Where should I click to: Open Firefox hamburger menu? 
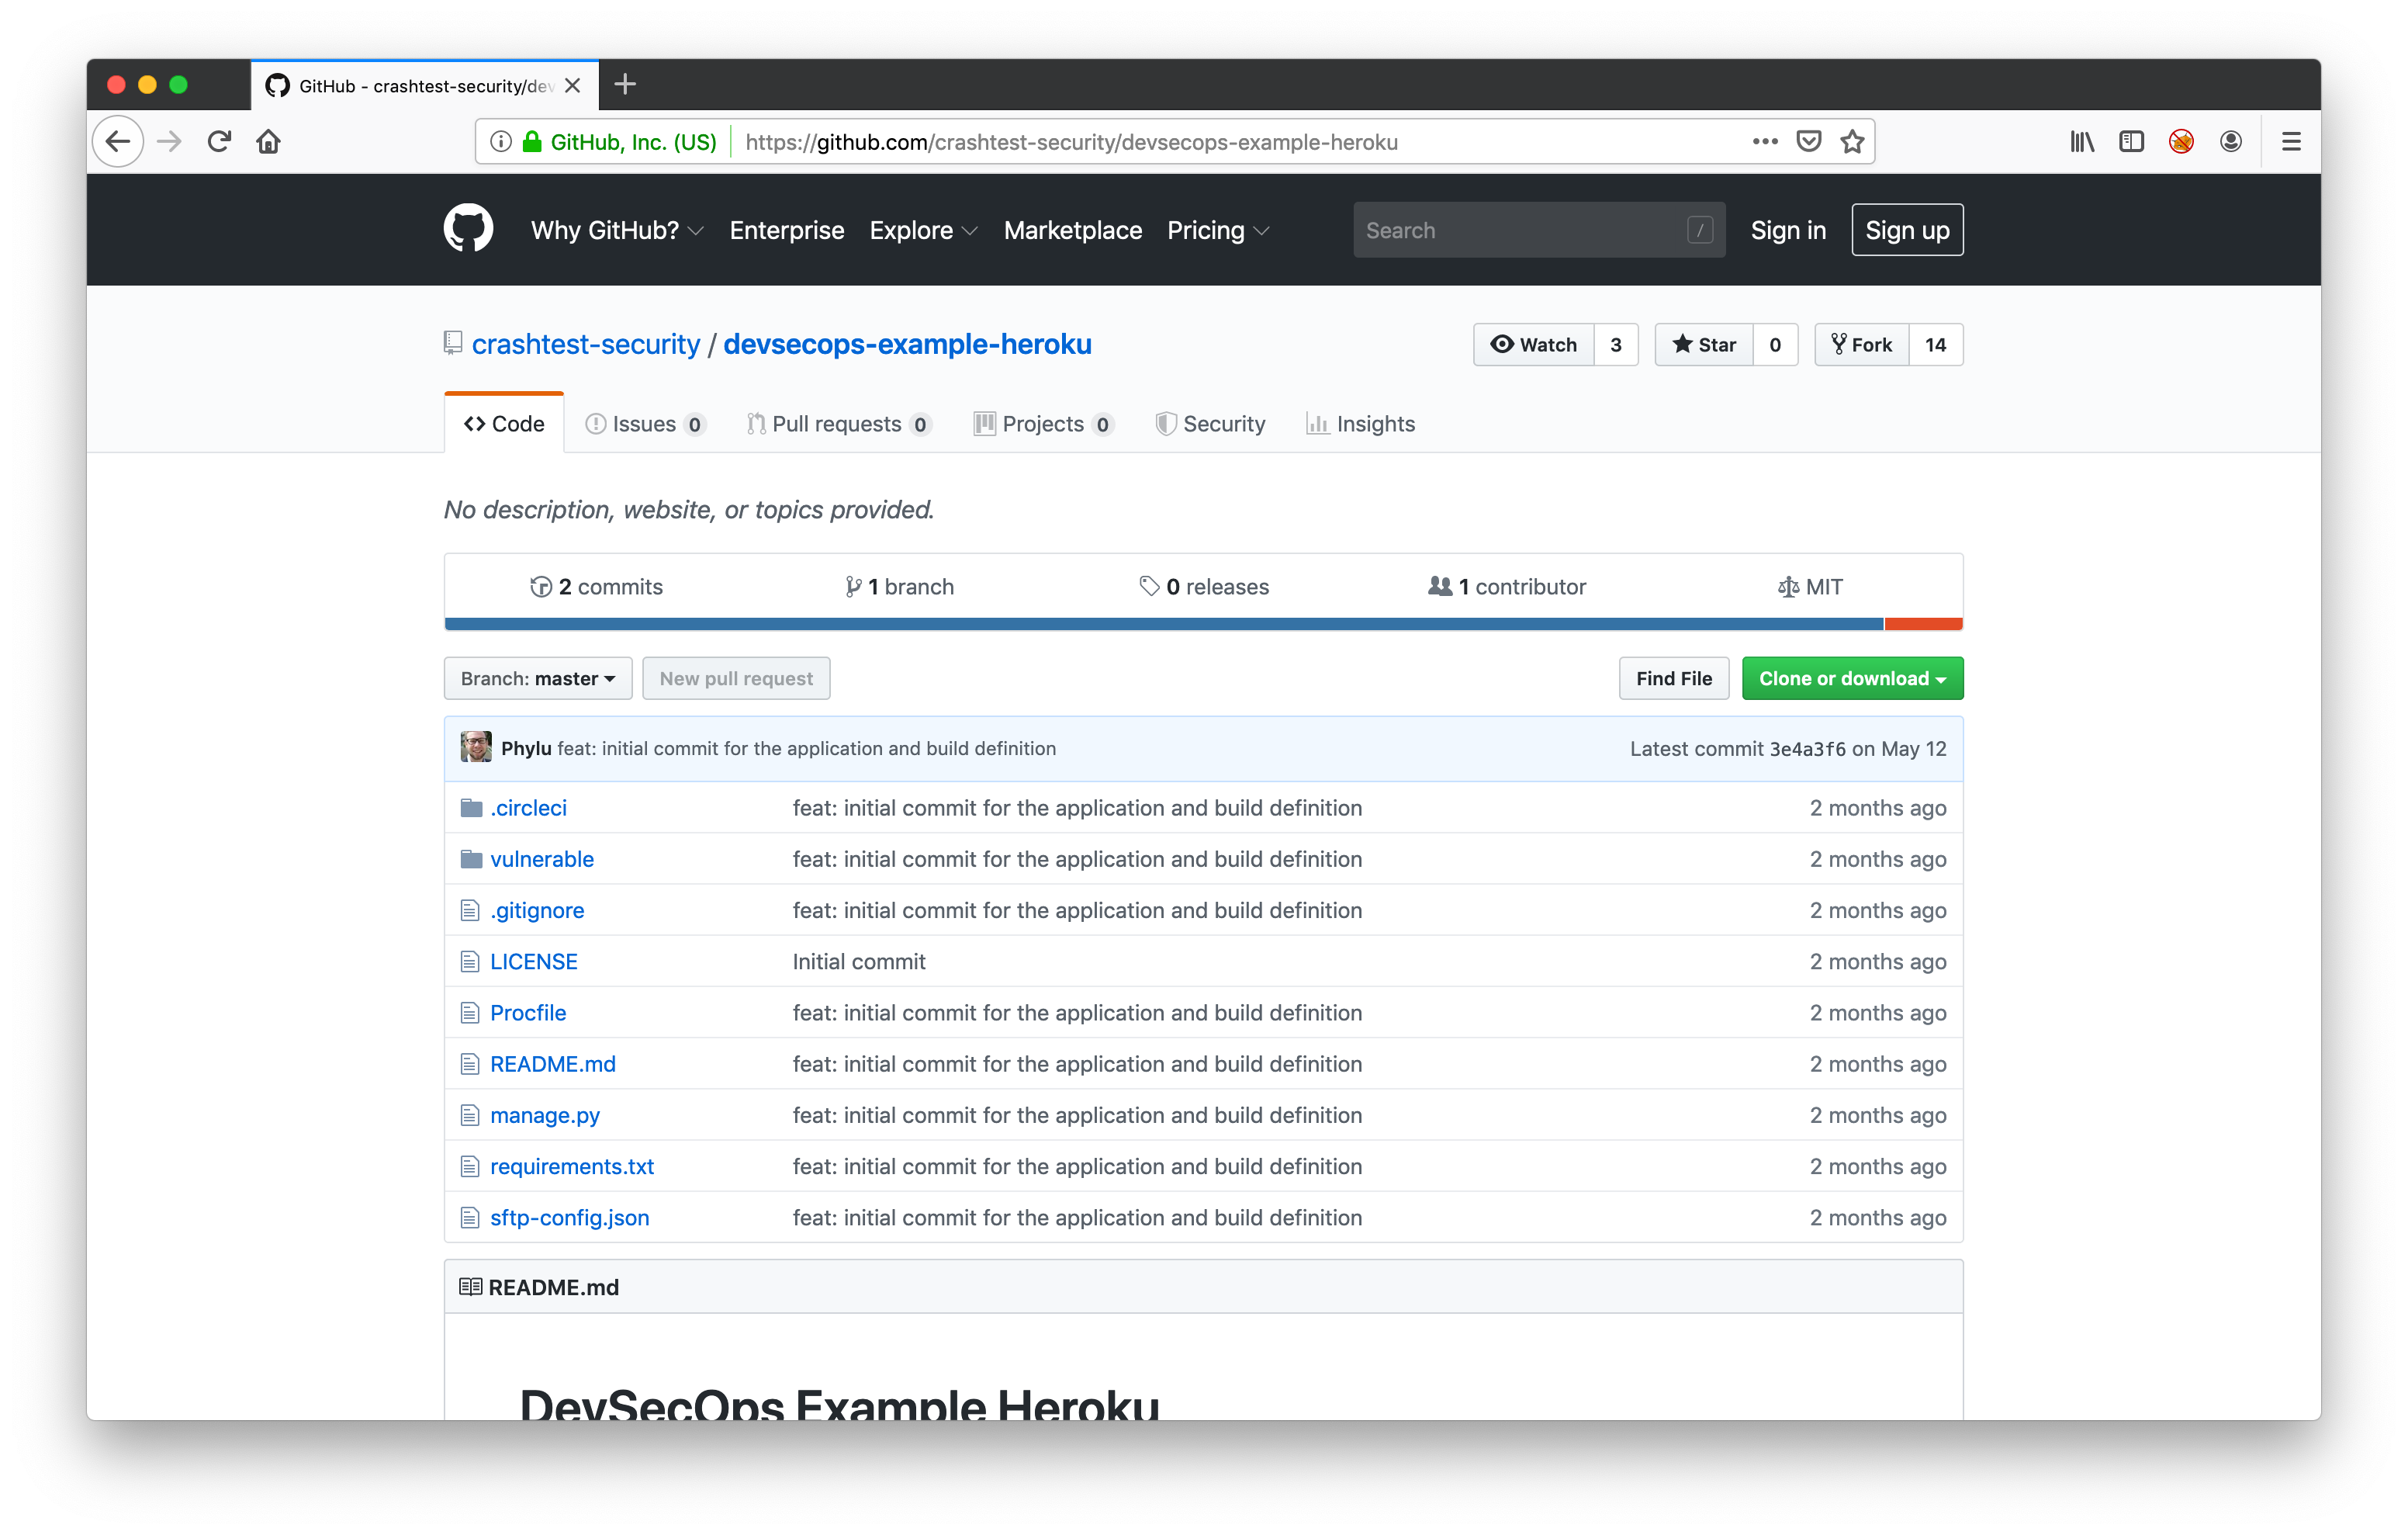(2291, 141)
